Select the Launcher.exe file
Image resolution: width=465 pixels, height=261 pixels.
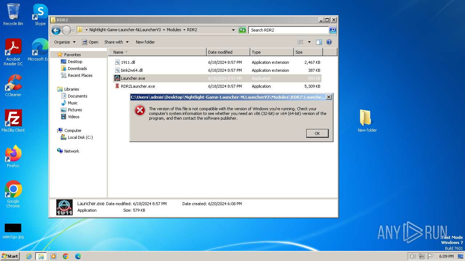pyautogui.click(x=217, y=78)
